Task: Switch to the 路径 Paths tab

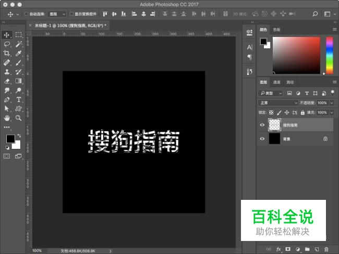Action: tap(290, 82)
